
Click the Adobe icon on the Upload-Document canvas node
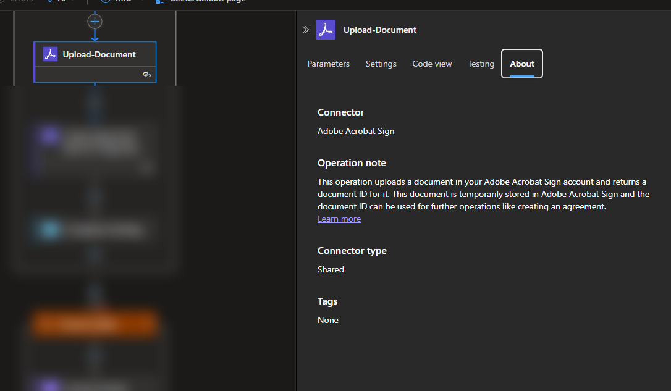(50, 54)
